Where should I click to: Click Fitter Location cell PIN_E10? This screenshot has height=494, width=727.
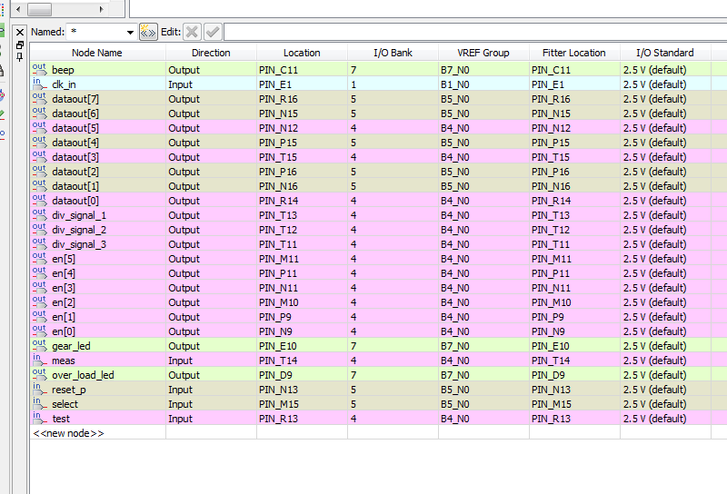574,346
